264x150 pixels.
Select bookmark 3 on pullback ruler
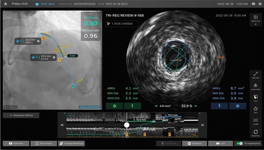(x=170, y=134)
